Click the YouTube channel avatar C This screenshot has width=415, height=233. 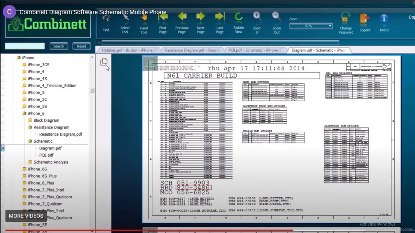click(x=9, y=12)
